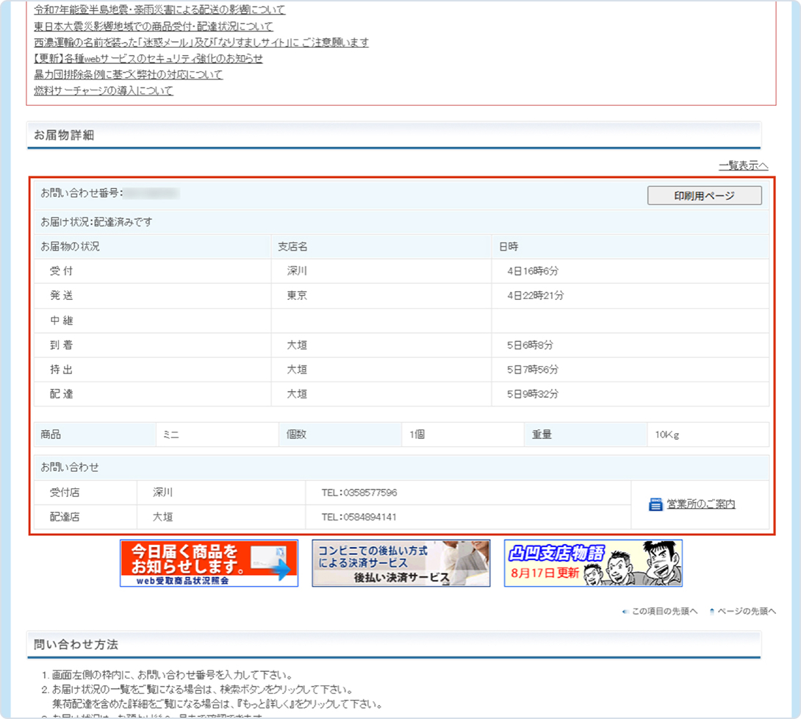Click the 問い合わせ方法 section heading

(76, 645)
